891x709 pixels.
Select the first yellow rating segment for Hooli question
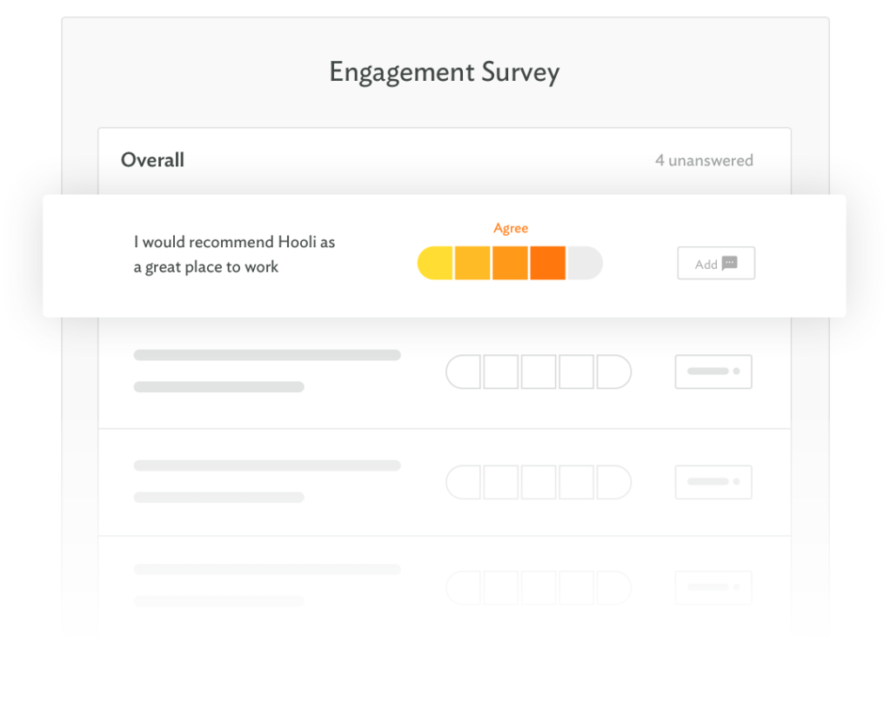point(435,262)
